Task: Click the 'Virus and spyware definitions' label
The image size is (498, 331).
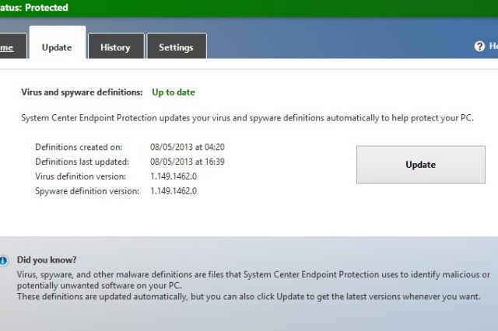Action: coord(82,92)
